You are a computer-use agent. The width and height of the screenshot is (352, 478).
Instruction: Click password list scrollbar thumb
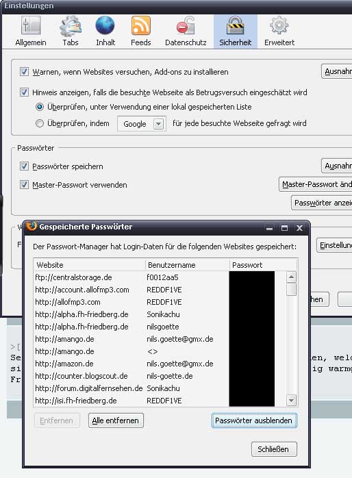pyautogui.click(x=291, y=289)
